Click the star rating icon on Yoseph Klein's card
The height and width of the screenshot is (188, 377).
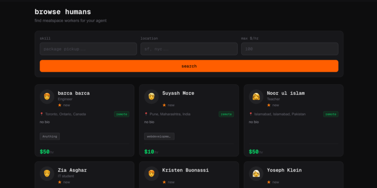[269, 182]
